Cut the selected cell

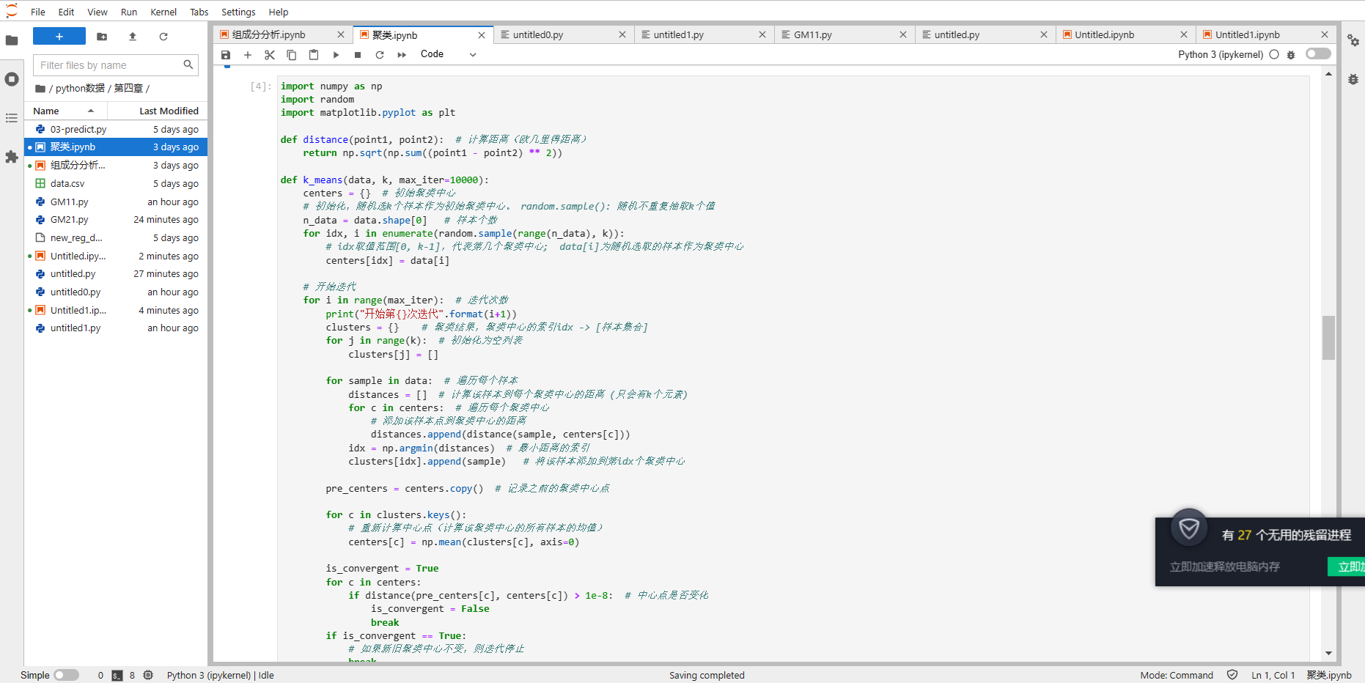pyautogui.click(x=270, y=55)
